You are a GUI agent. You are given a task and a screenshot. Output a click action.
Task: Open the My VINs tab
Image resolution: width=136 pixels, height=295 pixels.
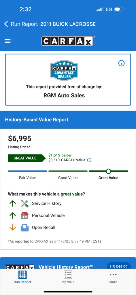(x=68, y=277)
